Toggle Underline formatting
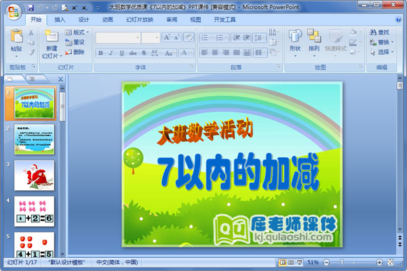This screenshot has height=271, width=407. pos(121,53)
